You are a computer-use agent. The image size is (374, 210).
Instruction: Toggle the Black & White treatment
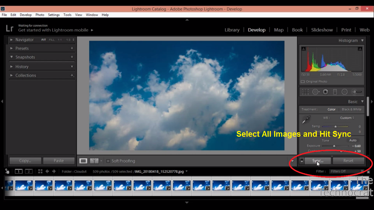coord(352,109)
